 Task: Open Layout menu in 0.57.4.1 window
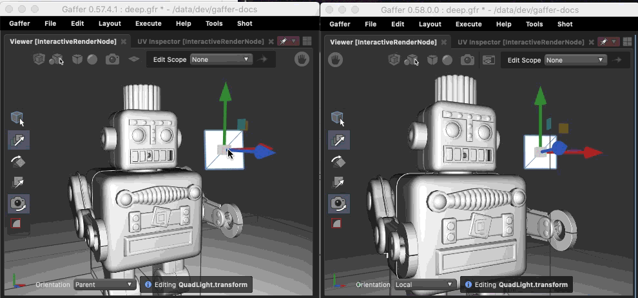[110, 24]
